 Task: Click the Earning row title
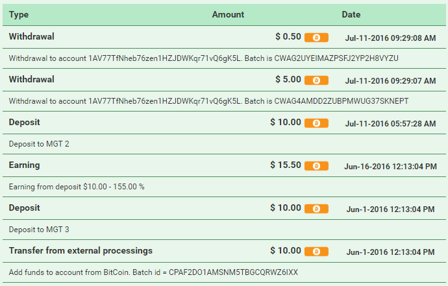pyautogui.click(x=24, y=165)
